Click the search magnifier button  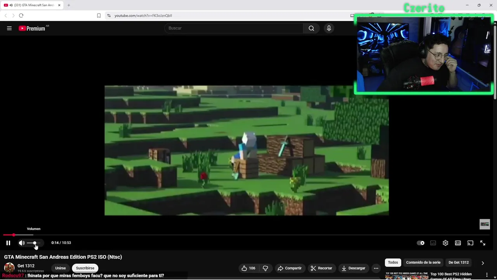pos(311,28)
